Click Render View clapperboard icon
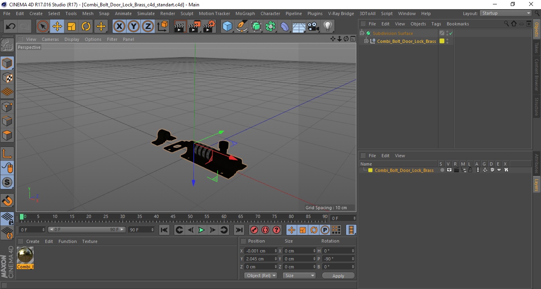Image resolution: width=541 pixels, height=289 pixels. [181, 27]
